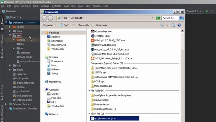Screen dimensions: 216x122
Task: Collapse the app module folder
Action: [x=10, y=35]
